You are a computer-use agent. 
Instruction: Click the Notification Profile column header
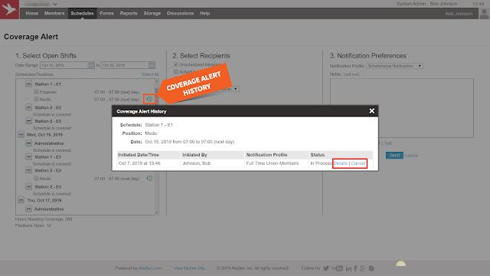point(276,155)
